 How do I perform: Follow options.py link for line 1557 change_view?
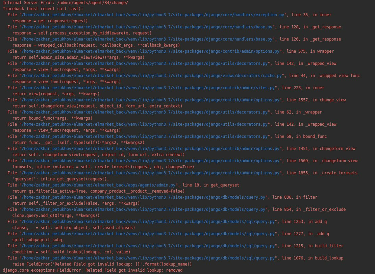point(151,100)
